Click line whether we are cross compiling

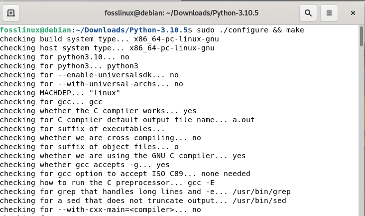100,138
